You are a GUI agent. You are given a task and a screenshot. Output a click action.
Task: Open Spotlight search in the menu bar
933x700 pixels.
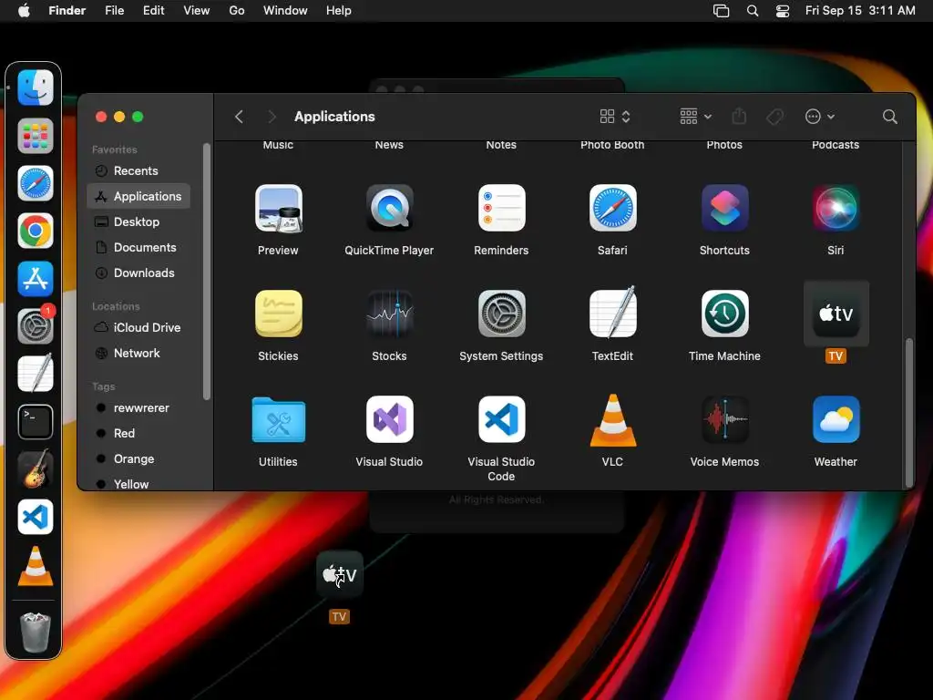point(753,10)
